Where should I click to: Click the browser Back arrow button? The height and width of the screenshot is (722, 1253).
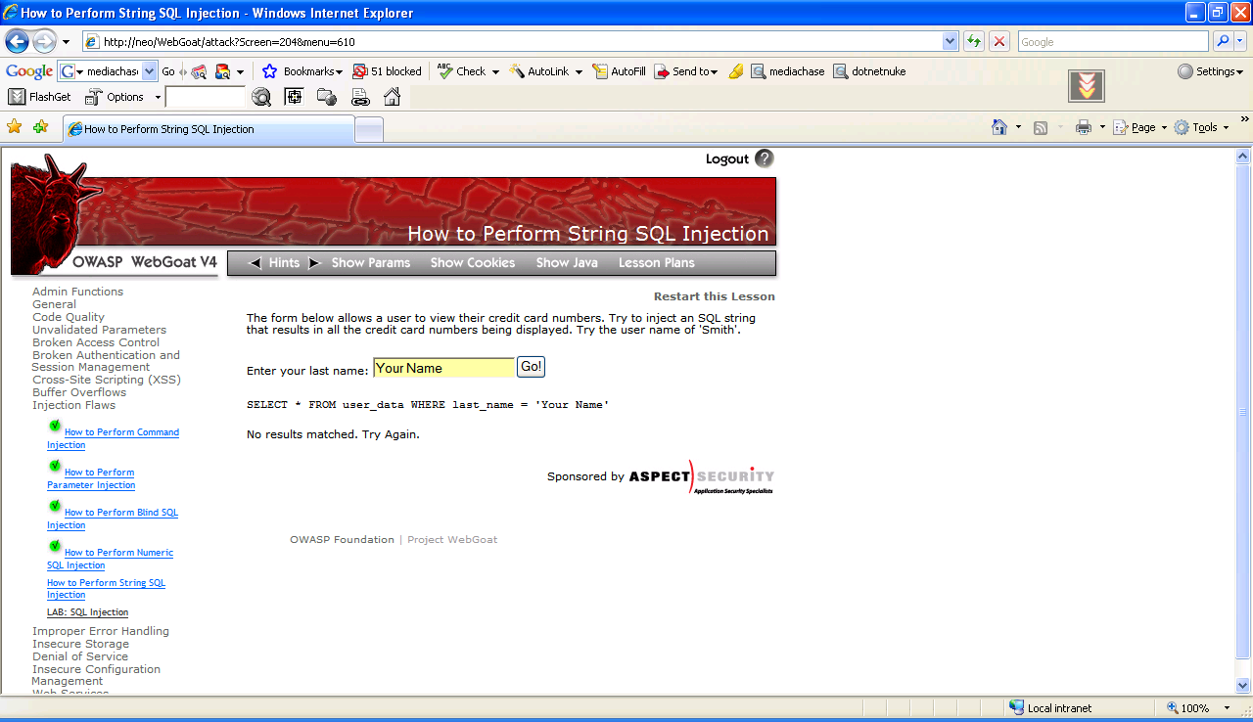tap(17, 42)
